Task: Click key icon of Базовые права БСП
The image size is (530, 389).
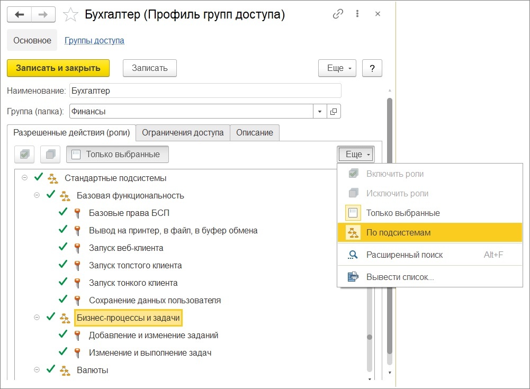Action: coord(77,213)
